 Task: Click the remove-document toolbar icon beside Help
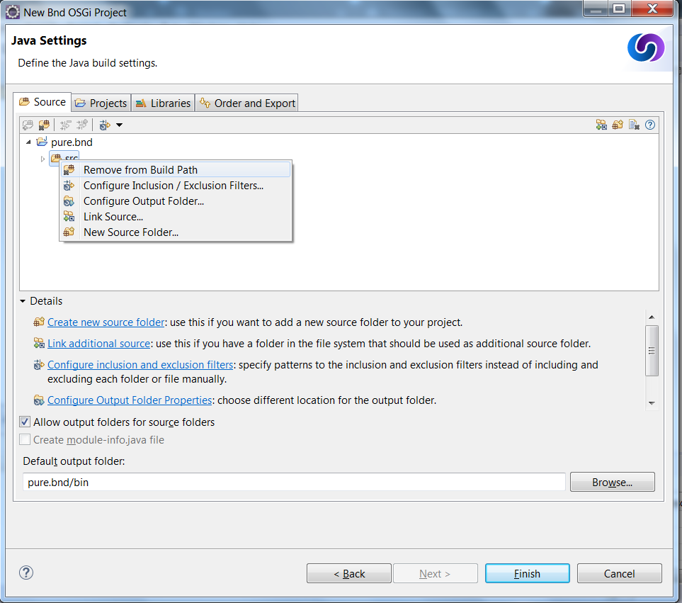pos(633,124)
